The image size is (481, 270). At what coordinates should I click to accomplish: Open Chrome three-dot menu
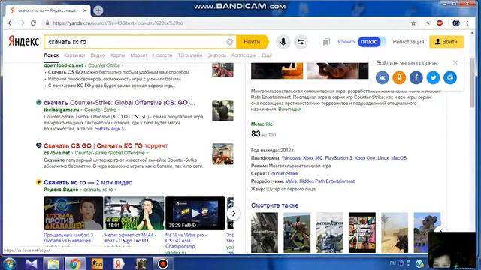467,23
